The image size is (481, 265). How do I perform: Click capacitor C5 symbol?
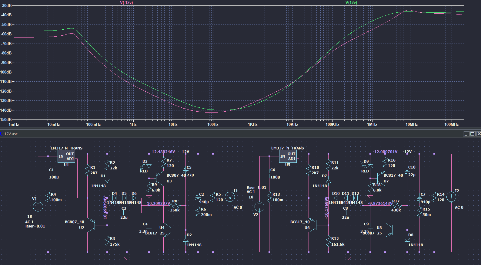(186, 171)
